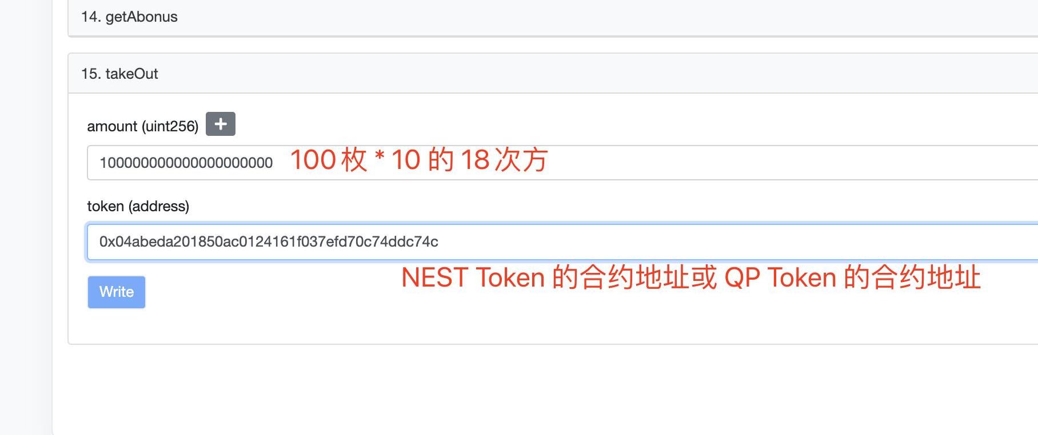Click the plus icon beside amount (uint256)
This screenshot has width=1038, height=435.
click(x=220, y=124)
